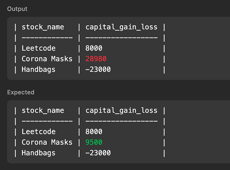Select the red 28980 value in Output

coord(96,59)
